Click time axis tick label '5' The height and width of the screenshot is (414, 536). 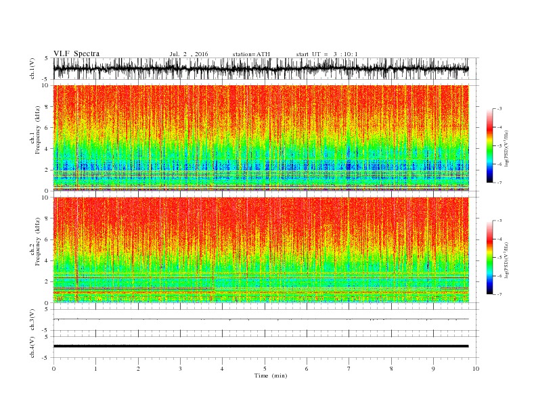[x=265, y=369]
